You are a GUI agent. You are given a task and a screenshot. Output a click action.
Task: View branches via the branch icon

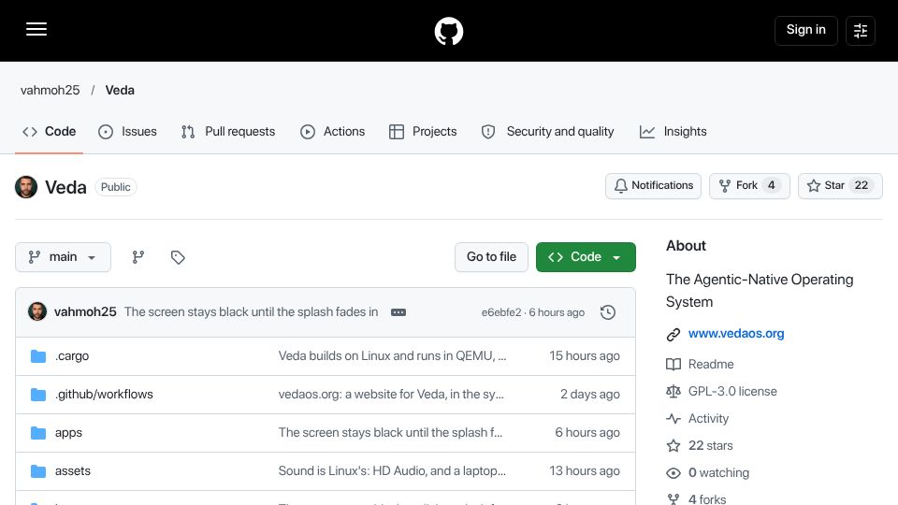point(138,257)
